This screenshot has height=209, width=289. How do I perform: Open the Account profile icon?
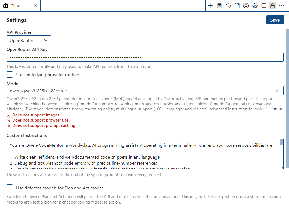click(x=246, y=6)
